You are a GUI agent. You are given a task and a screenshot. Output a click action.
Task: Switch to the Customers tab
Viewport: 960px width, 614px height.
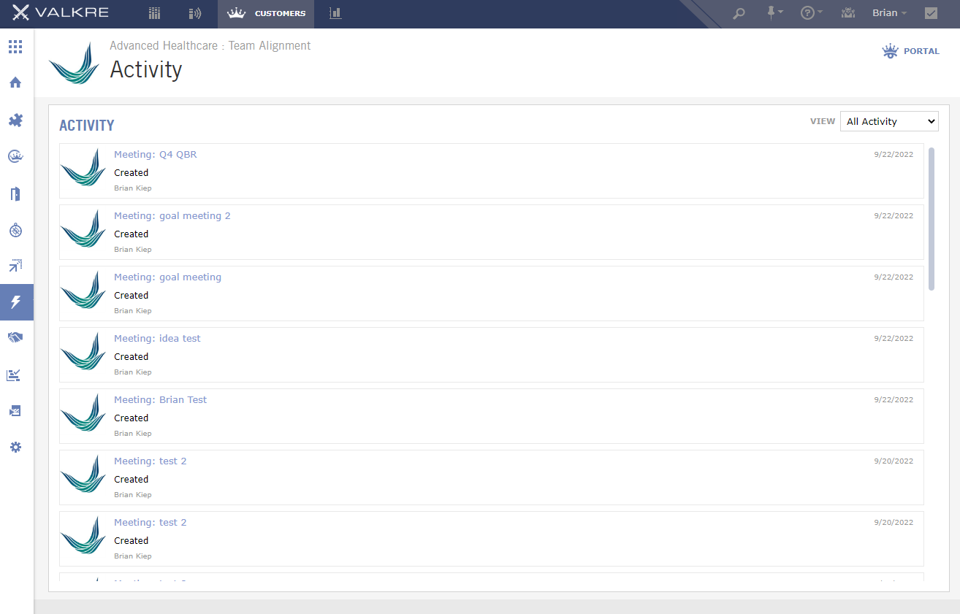point(266,13)
